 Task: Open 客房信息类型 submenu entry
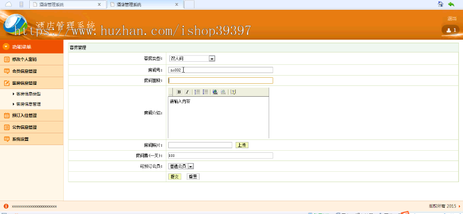tap(28, 94)
